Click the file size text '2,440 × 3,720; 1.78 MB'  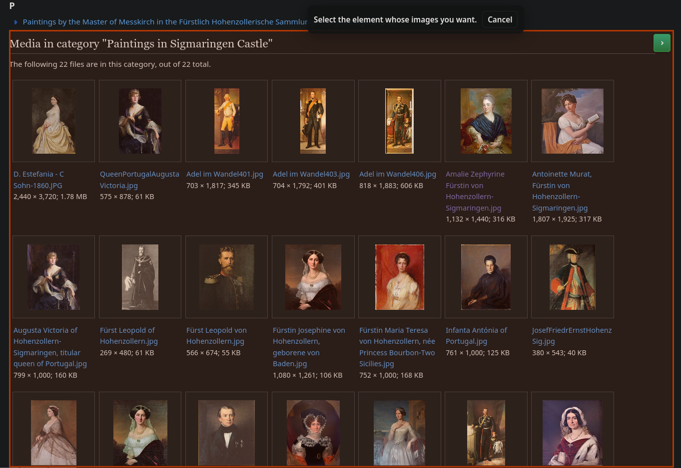tap(50, 197)
